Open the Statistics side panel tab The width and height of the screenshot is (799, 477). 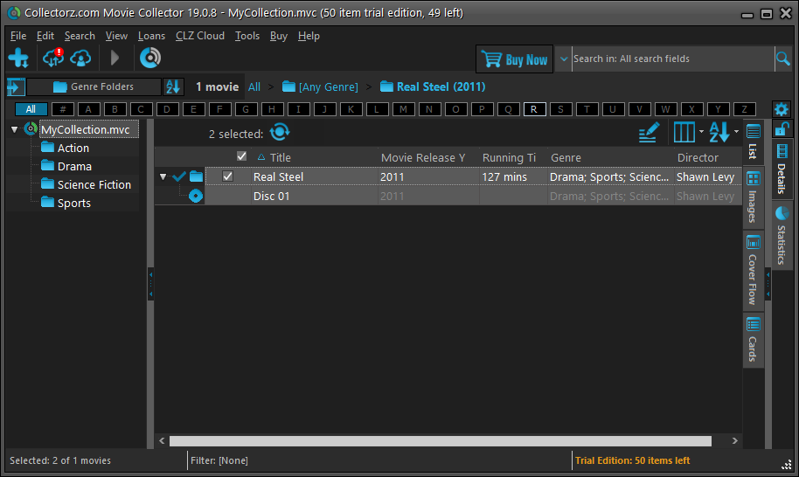(x=782, y=235)
